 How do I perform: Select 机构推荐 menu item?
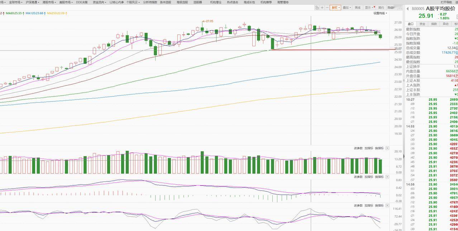(x=266, y=2)
